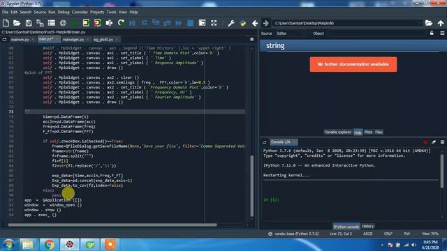Open the file switcher list icon
447x251 pixels.
click(x=52, y=23)
